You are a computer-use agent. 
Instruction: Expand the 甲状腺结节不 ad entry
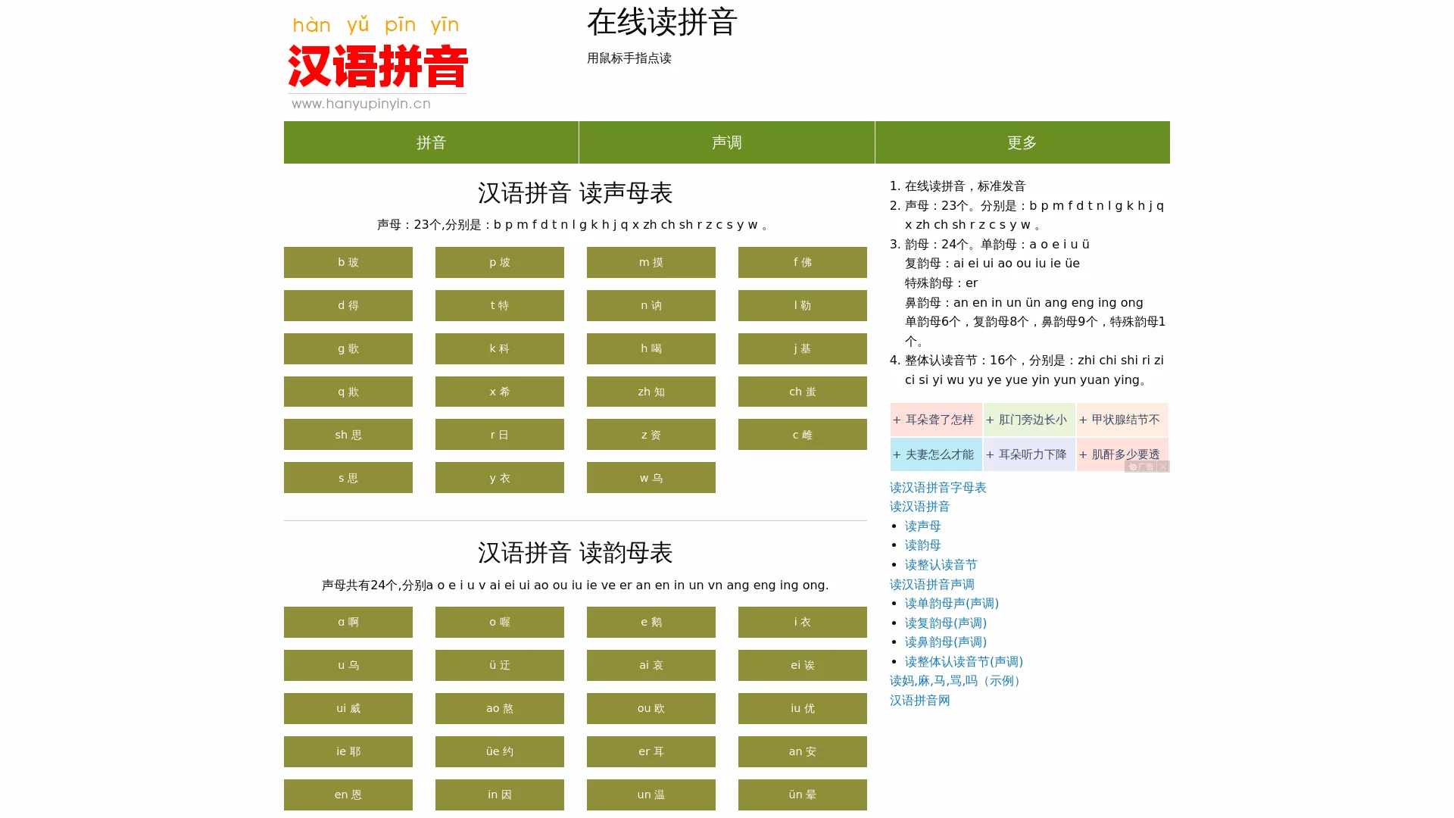[x=1122, y=419]
